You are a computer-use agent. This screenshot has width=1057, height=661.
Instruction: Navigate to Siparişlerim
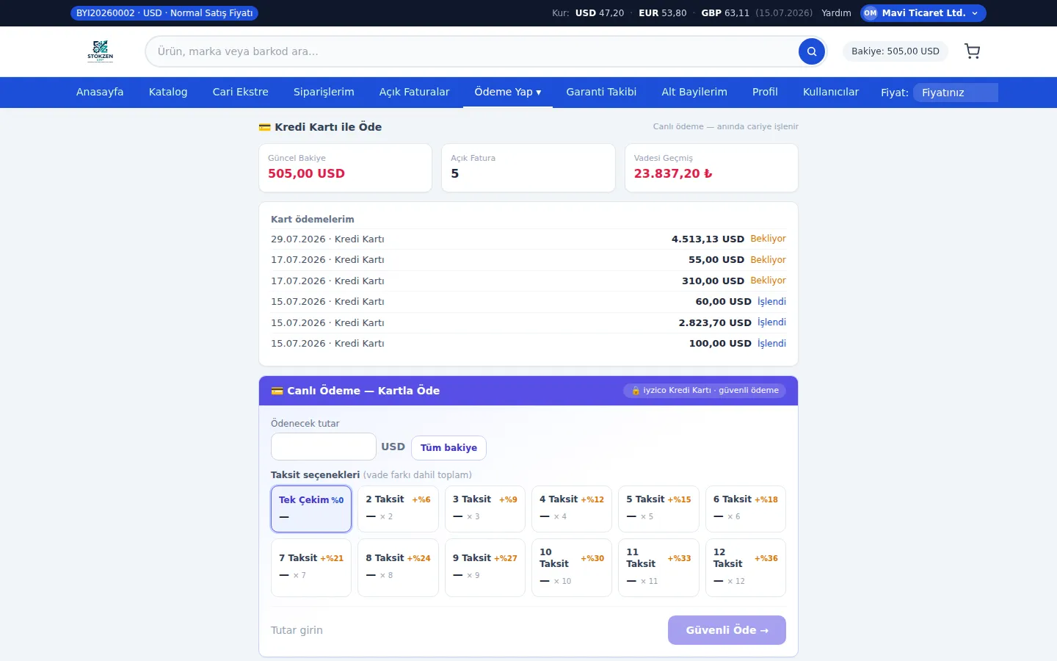324,92
